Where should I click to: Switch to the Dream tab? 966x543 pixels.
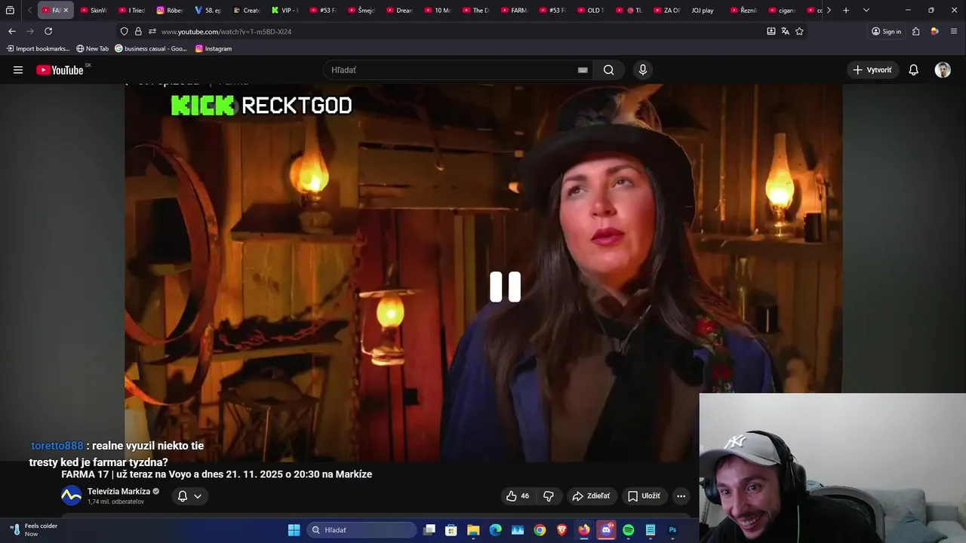[x=400, y=11]
